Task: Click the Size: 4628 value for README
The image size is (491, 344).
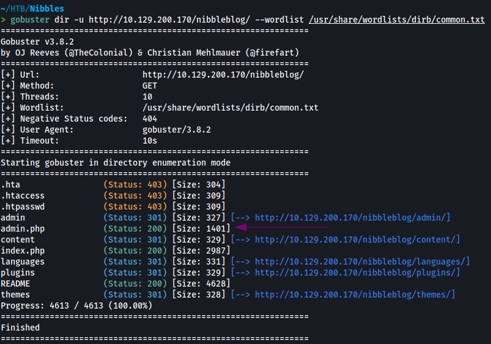Action: pyautogui.click(x=201, y=284)
